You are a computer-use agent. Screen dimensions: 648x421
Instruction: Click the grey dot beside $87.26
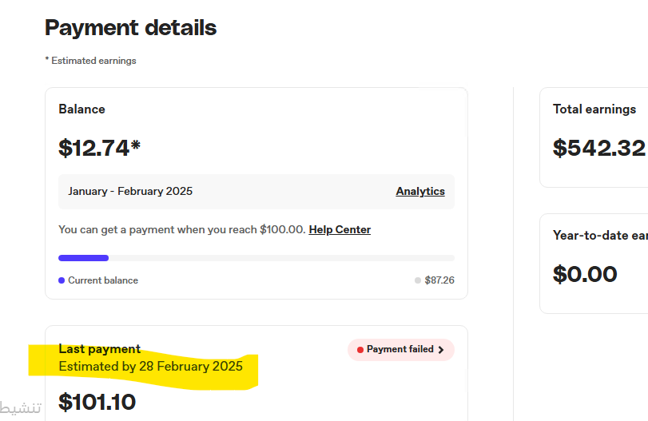click(x=418, y=280)
